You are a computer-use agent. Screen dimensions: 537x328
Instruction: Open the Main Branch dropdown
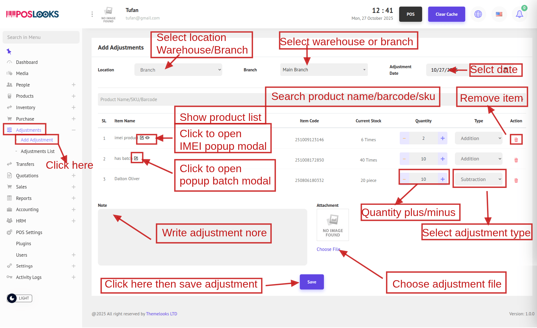(x=324, y=70)
